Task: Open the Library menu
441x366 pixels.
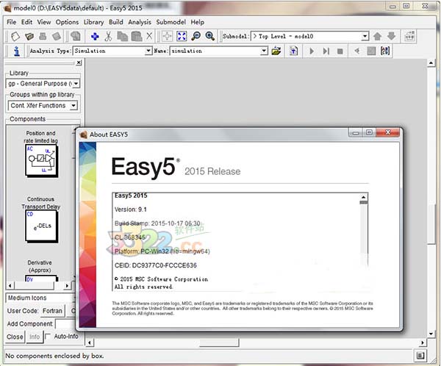Action: pyautogui.click(x=93, y=22)
